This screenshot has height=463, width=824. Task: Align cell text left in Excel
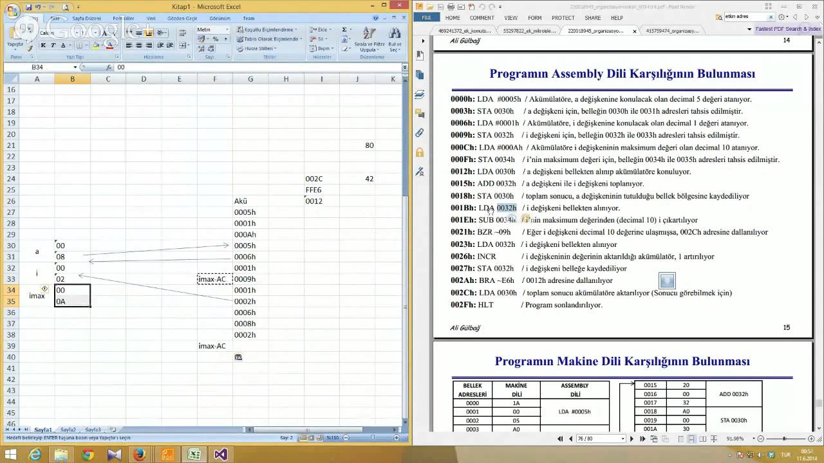point(129,46)
